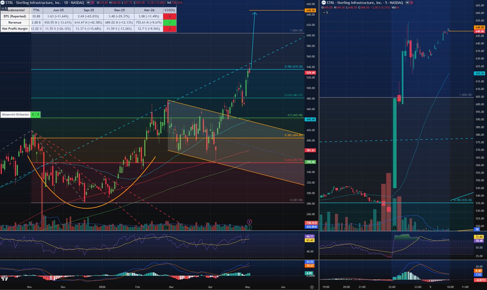
Task: Click the 24.52 MACD value label
Action: pyautogui.click(x=310, y=262)
